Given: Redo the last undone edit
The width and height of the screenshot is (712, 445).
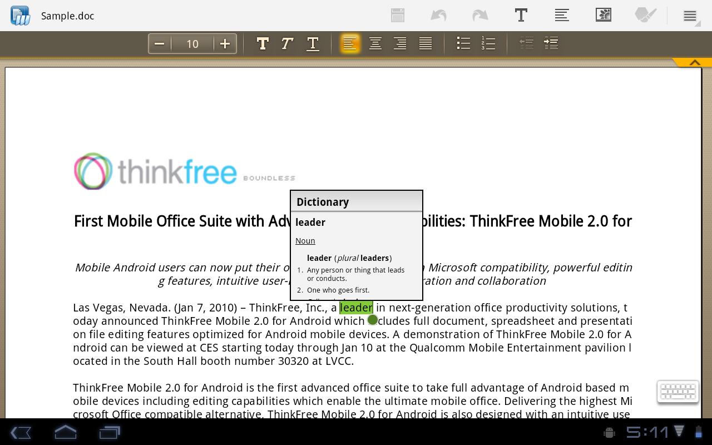Looking at the screenshot, I should (x=479, y=16).
